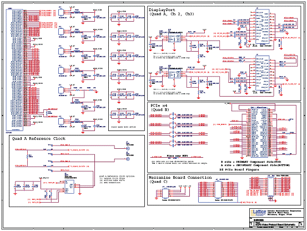Select the upper SMA connector in Reference Clock
The height and width of the screenshot is (231, 307).
pos(128,149)
